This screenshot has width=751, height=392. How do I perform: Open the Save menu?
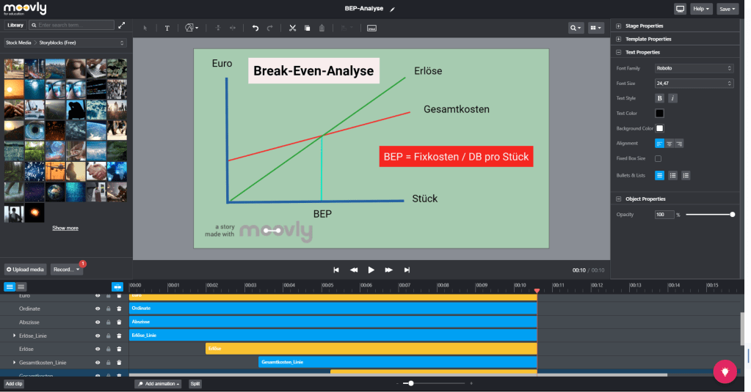[x=728, y=9]
